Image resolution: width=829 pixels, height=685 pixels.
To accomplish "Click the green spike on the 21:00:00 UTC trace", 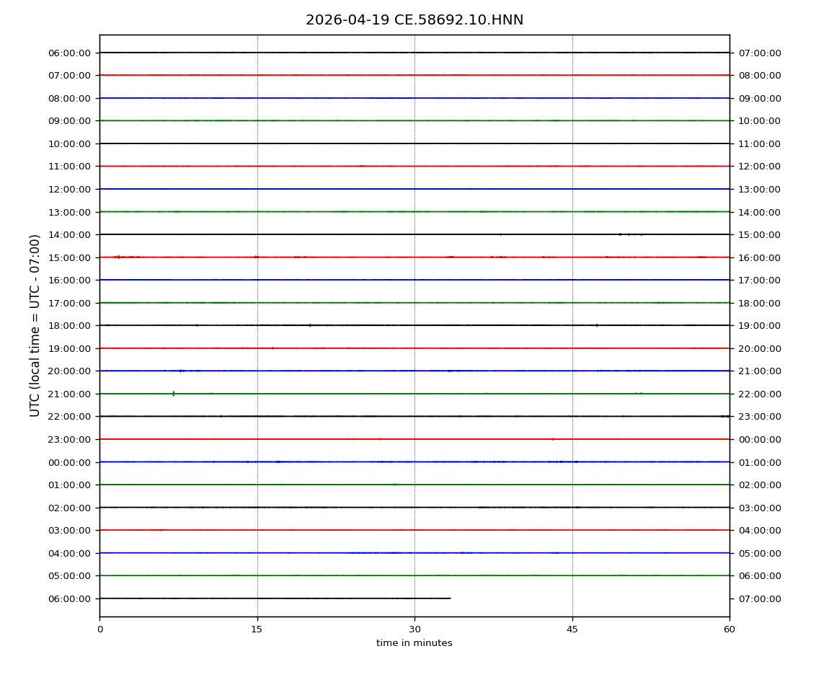I will pyautogui.click(x=174, y=394).
